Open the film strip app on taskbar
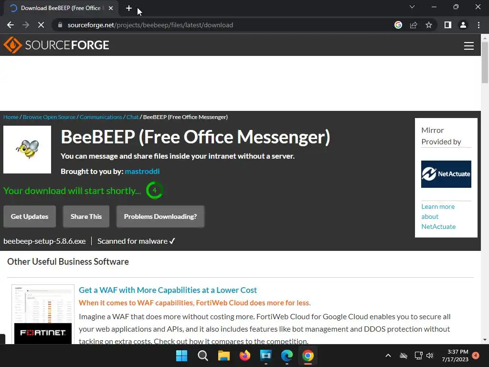 [266, 356]
